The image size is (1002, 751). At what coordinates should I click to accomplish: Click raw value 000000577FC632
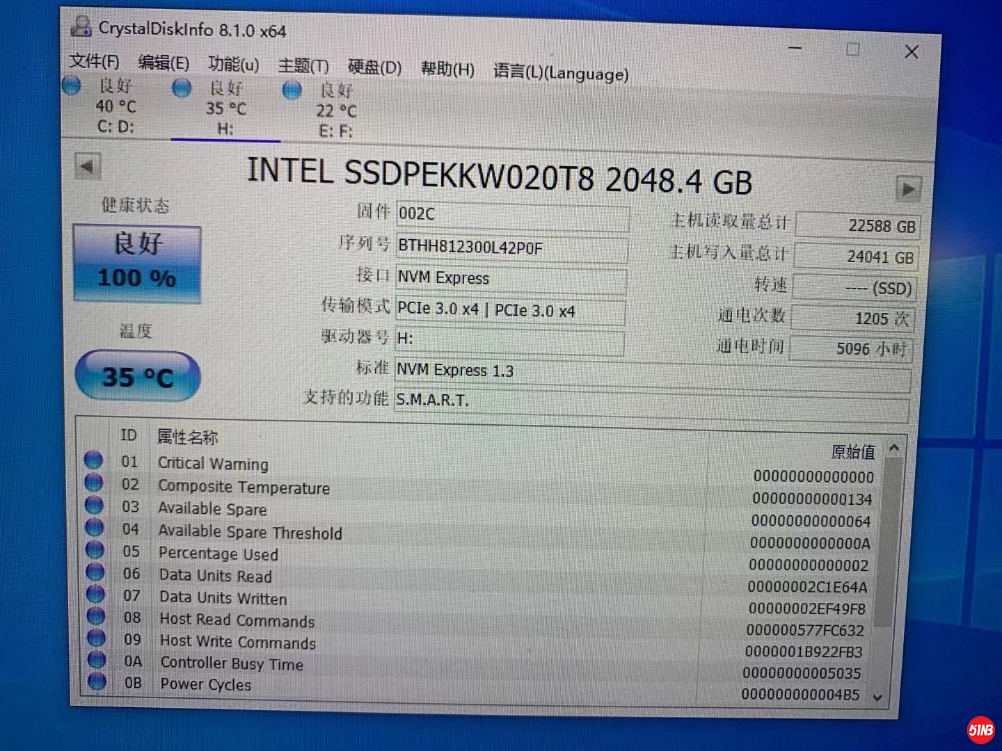[805, 631]
